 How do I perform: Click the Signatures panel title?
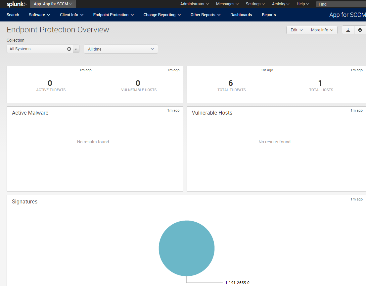pyautogui.click(x=24, y=202)
